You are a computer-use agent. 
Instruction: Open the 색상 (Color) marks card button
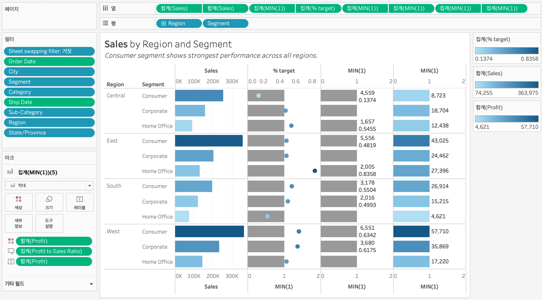pyautogui.click(x=18, y=202)
